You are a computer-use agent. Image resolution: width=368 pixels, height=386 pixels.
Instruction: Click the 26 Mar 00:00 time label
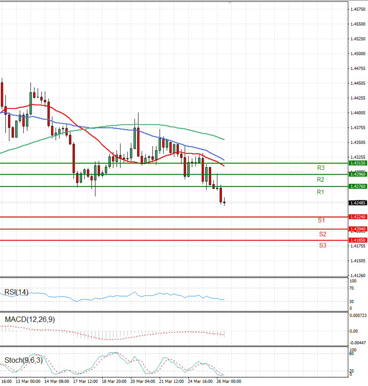(229, 381)
